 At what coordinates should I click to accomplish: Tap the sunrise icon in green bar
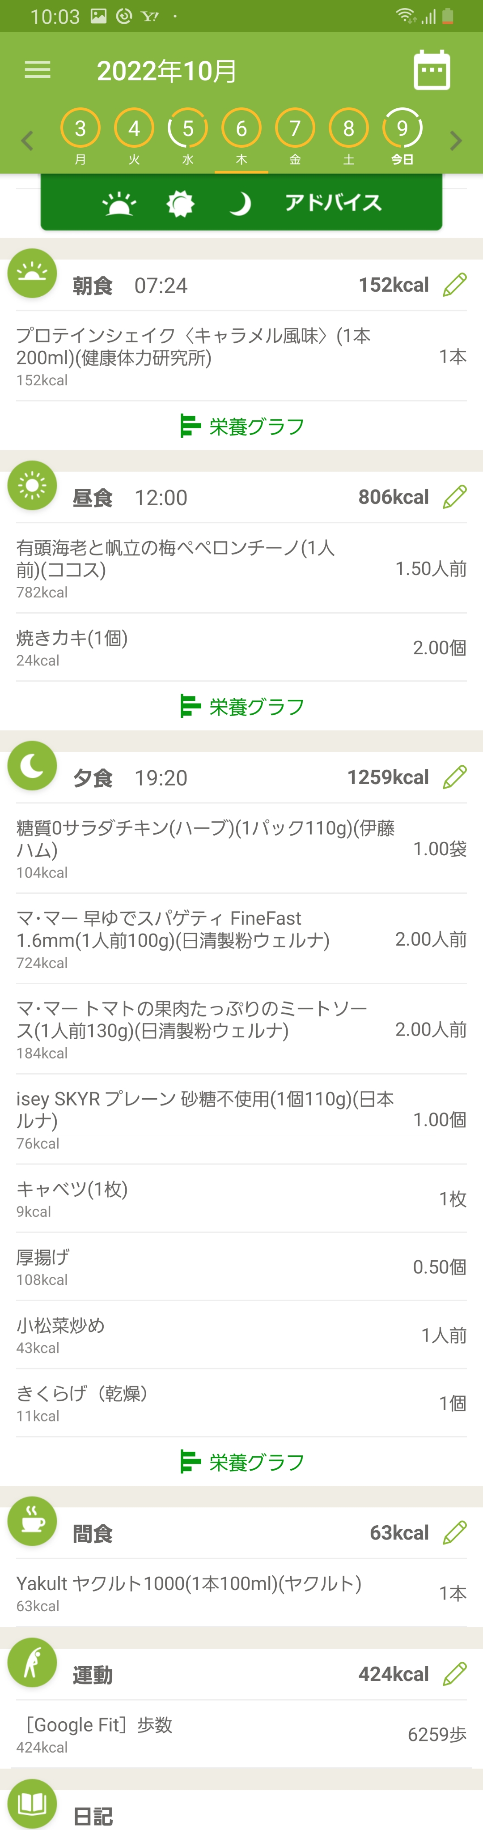click(119, 204)
